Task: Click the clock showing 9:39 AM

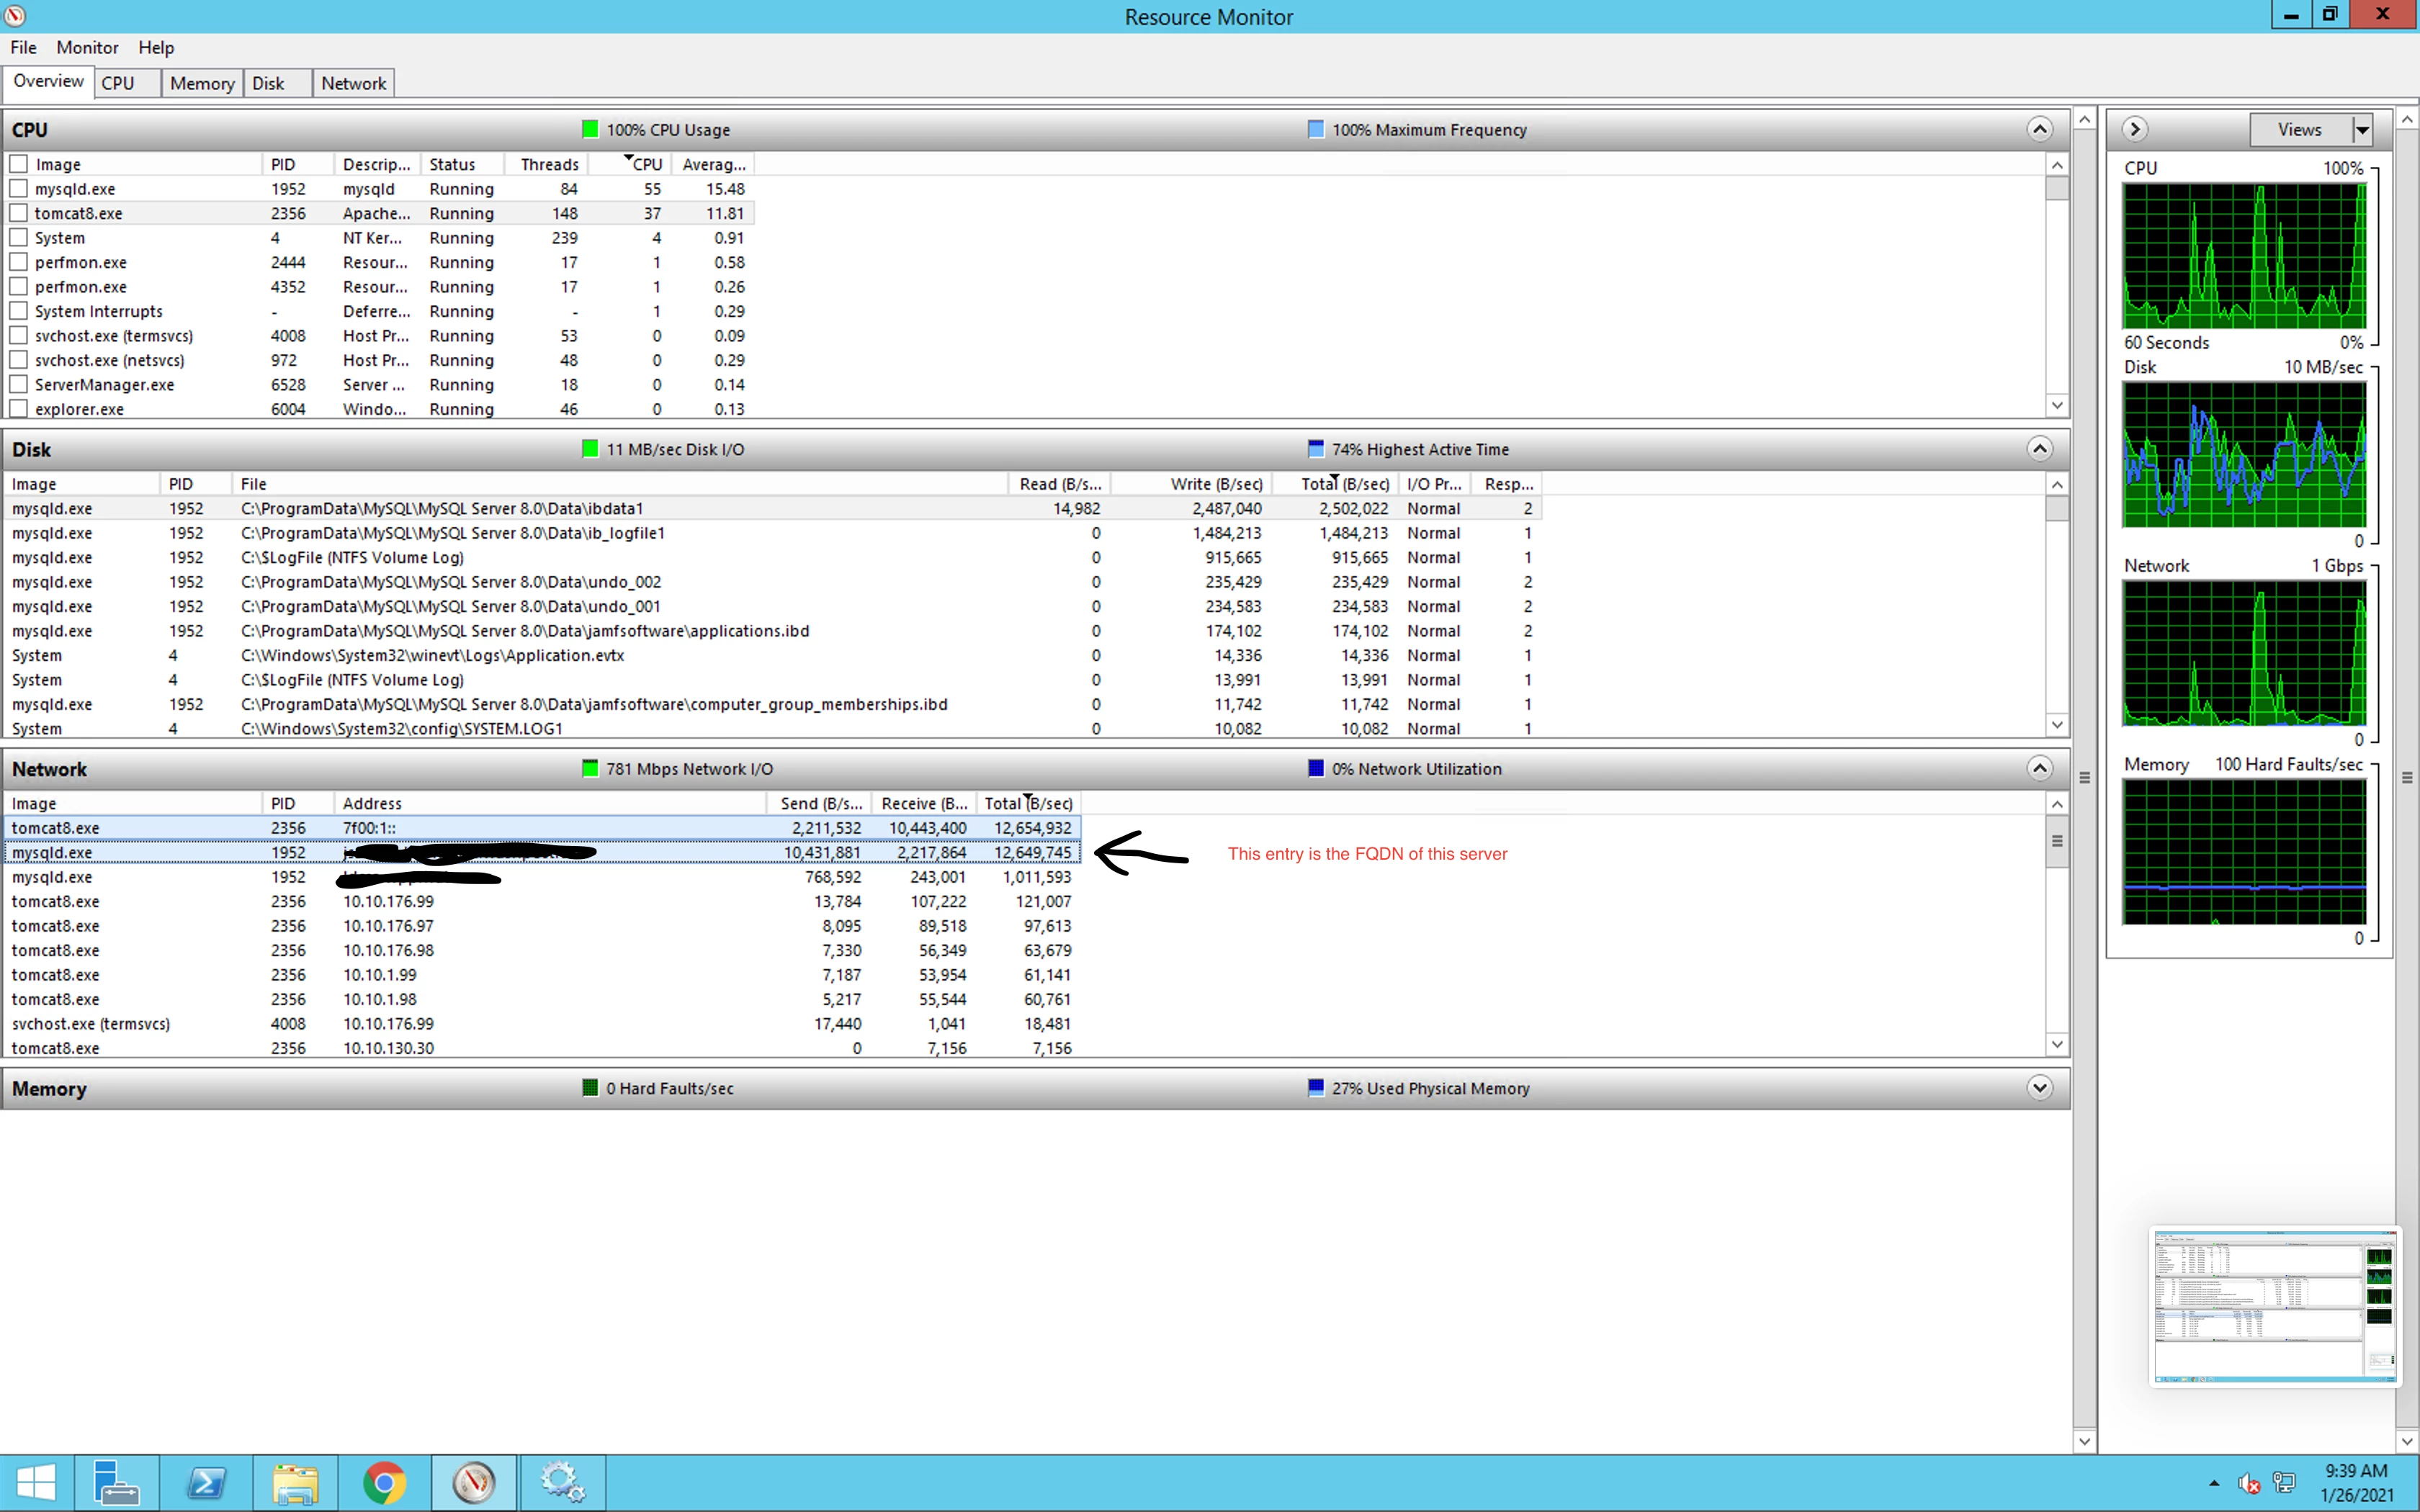Action: point(2356,1470)
